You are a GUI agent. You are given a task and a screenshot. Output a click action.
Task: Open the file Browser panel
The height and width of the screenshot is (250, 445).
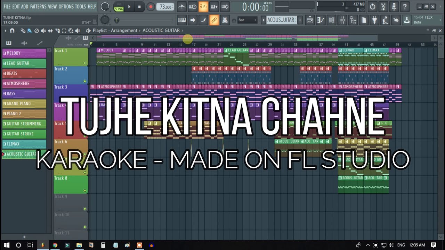click(x=353, y=20)
